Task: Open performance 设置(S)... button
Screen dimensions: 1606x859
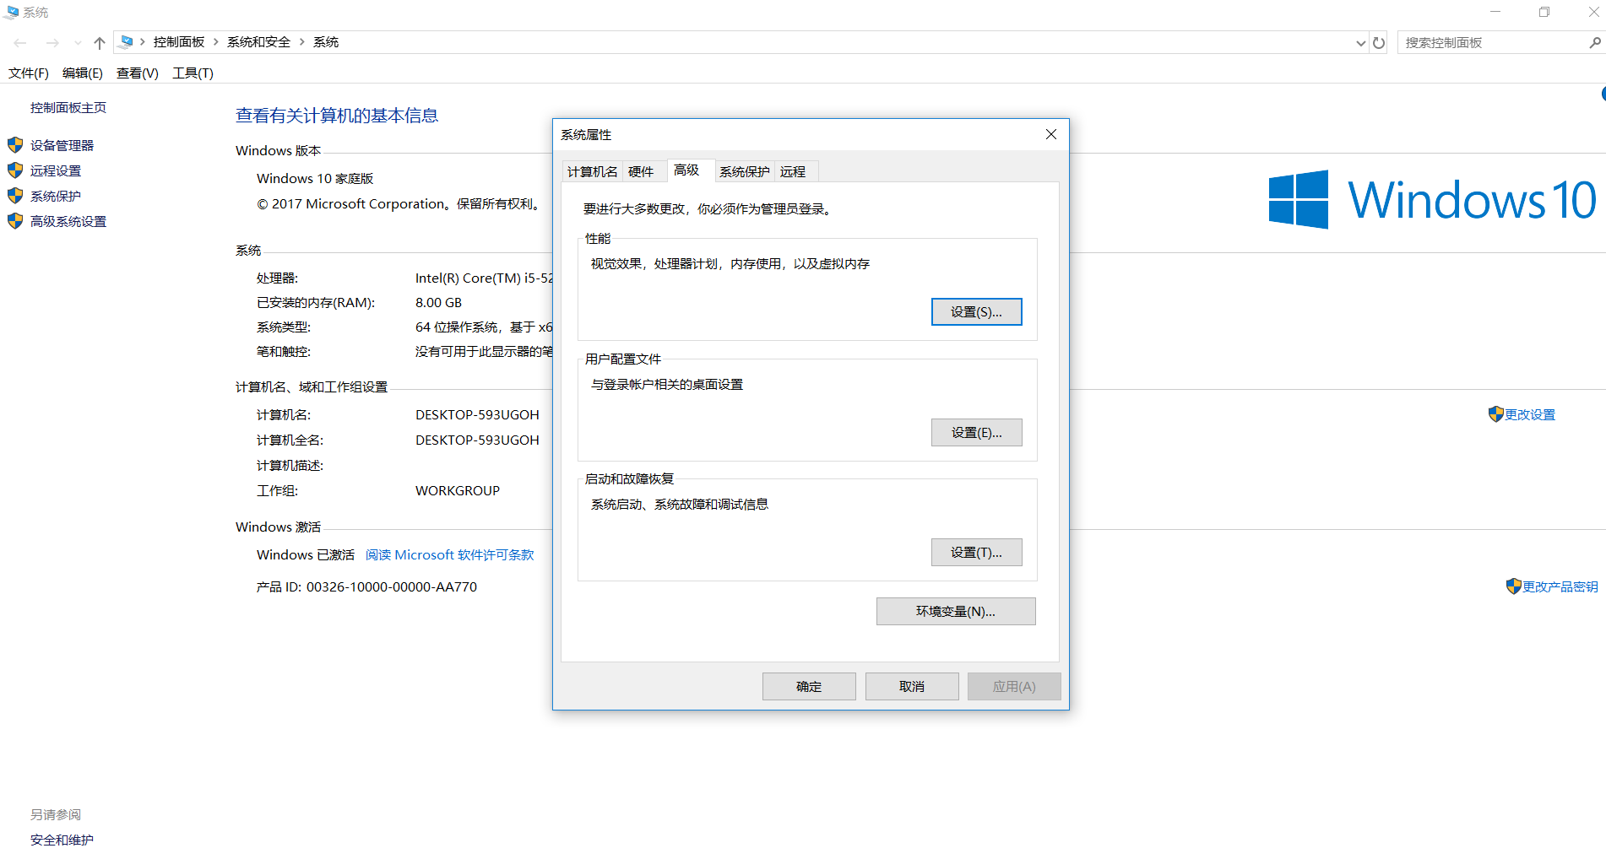Action: coord(976,311)
